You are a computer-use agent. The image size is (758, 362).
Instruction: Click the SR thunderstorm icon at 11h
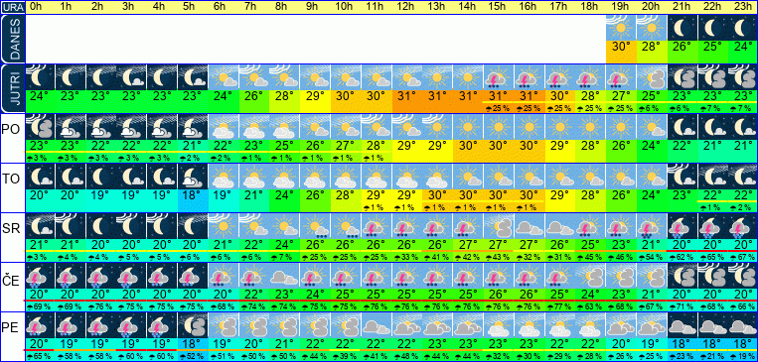coord(377,226)
